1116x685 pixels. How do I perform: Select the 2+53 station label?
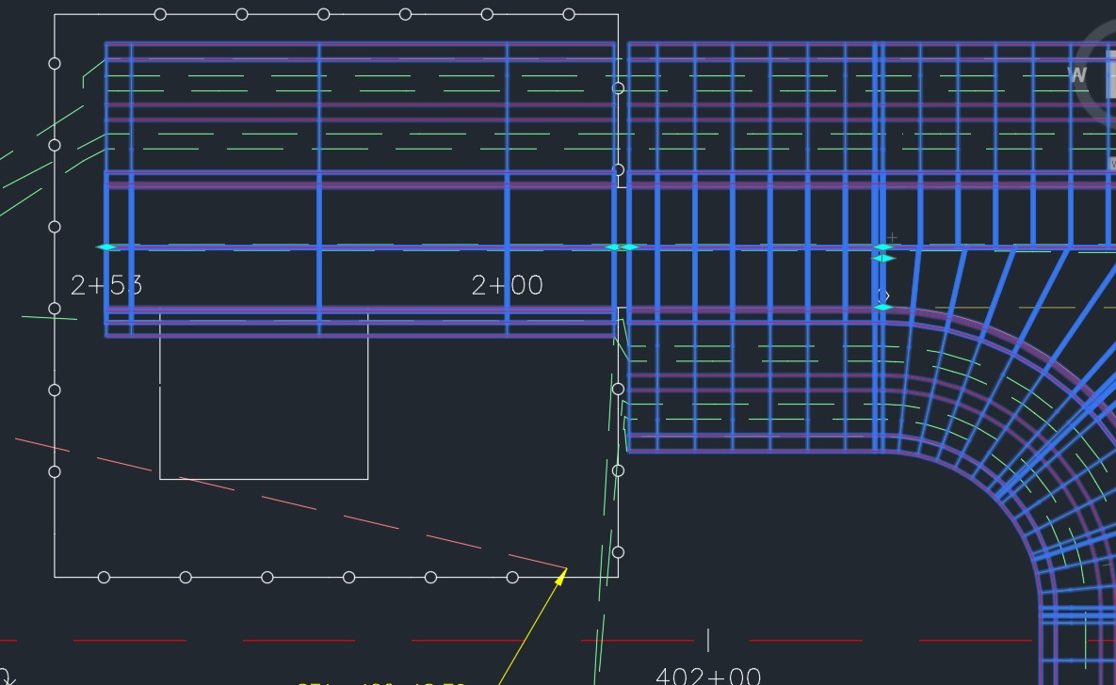point(106,286)
